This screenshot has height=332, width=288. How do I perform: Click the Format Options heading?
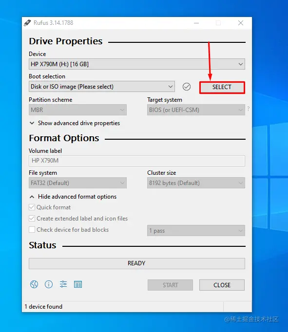64,138
